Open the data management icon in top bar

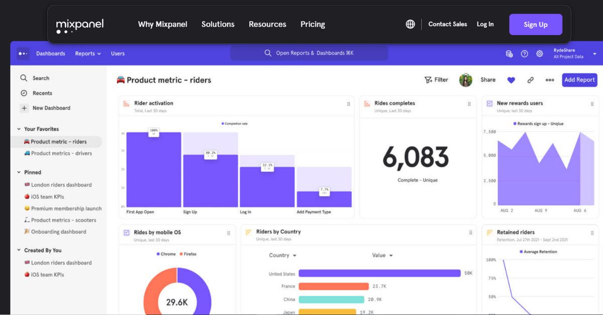pos(509,54)
